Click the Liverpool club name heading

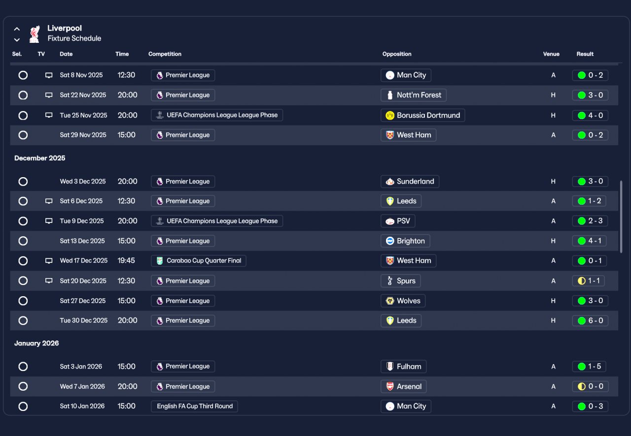point(65,28)
